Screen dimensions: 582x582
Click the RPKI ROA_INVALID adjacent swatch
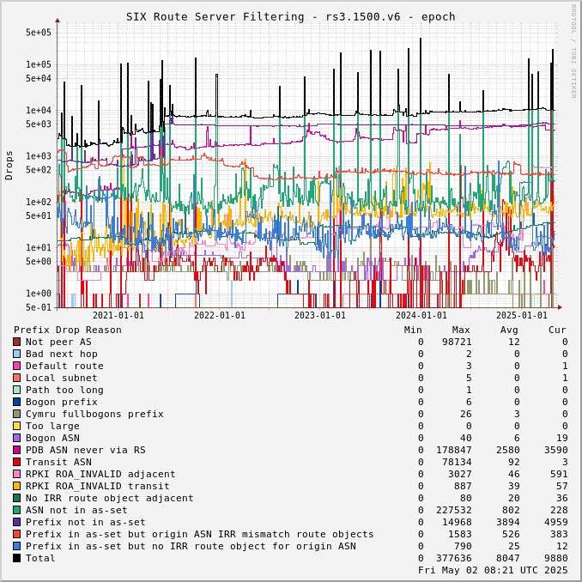click(16, 474)
